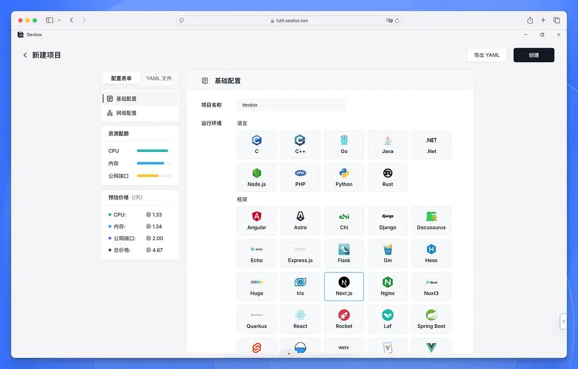The image size is (578, 369).
Task: Select the Django framework card
Action: tap(387, 220)
